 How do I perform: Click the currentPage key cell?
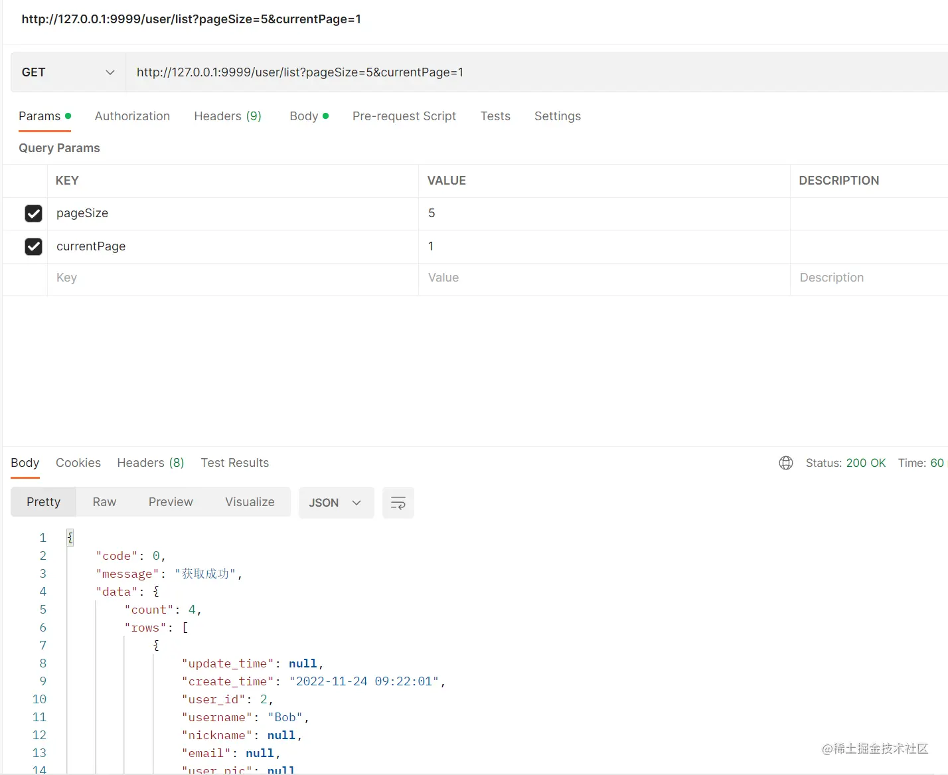233,246
